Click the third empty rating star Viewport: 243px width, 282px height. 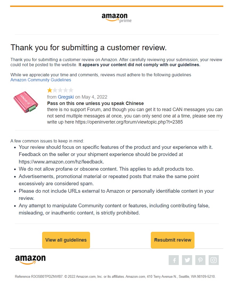tap(60, 90)
